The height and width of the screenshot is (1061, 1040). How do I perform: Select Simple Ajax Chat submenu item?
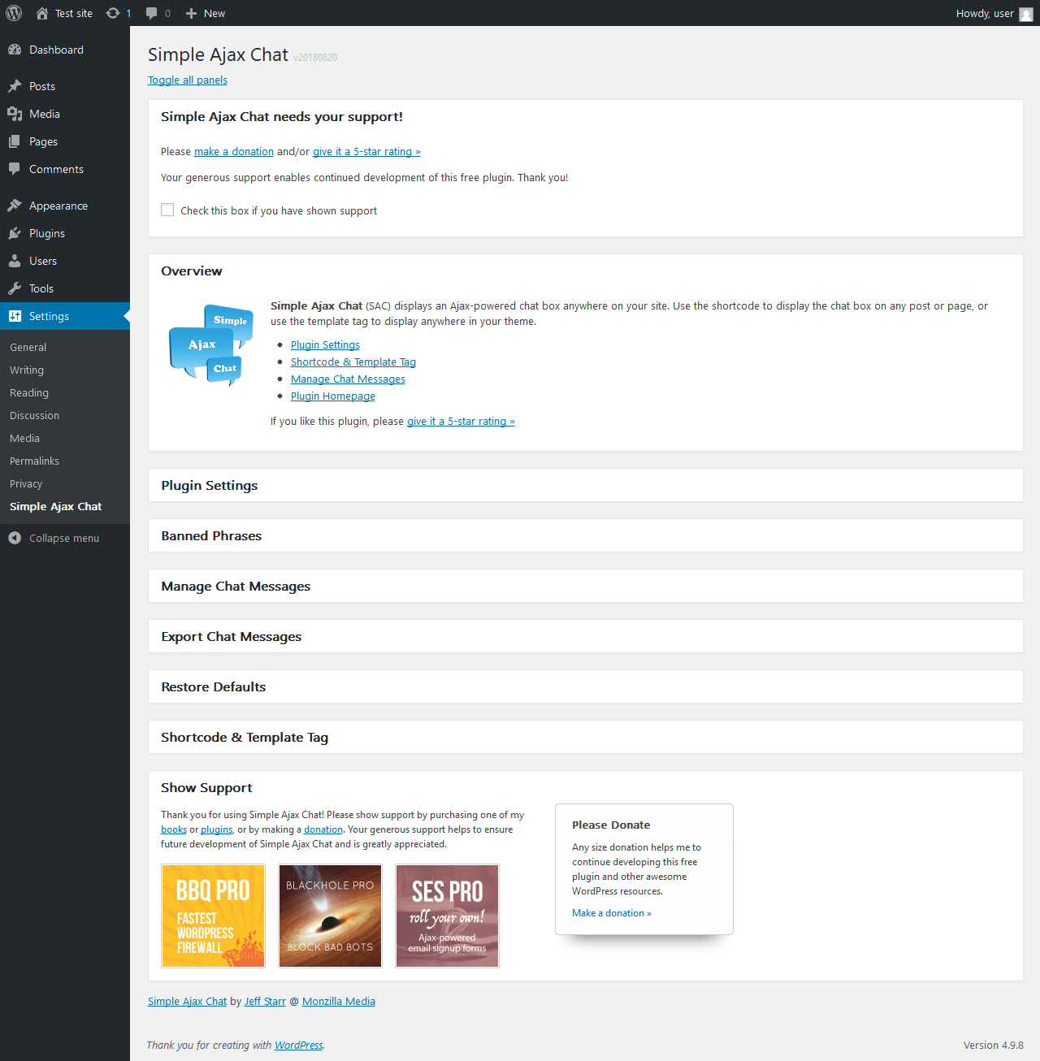click(65, 506)
